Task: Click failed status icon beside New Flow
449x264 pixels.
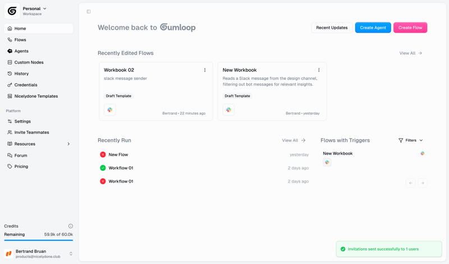Action: pyautogui.click(x=103, y=154)
